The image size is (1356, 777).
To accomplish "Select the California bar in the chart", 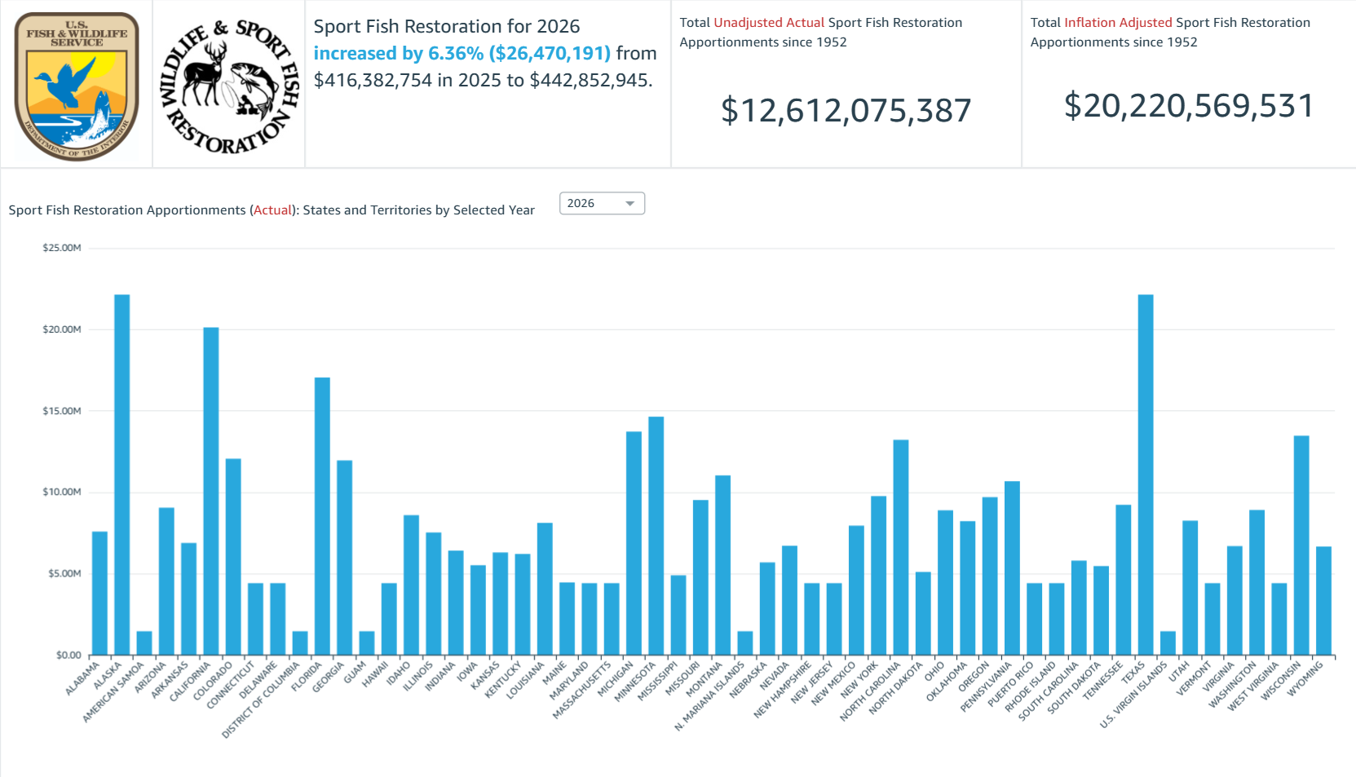I will pyautogui.click(x=211, y=489).
